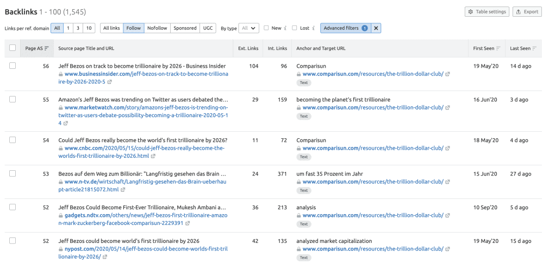Screen dimensions: 549x264
Task: Check the gadgets.ndtv.com row checkbox
Action: pyautogui.click(x=13, y=207)
